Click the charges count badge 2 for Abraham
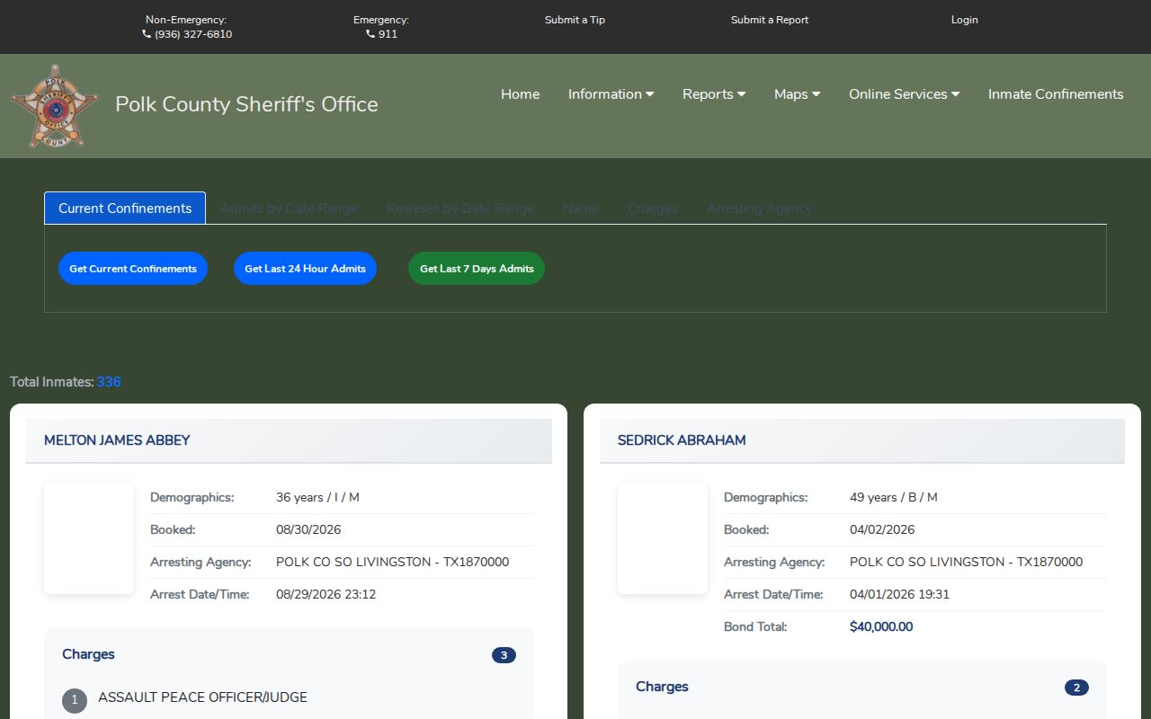1151x719 pixels. coord(1076,688)
